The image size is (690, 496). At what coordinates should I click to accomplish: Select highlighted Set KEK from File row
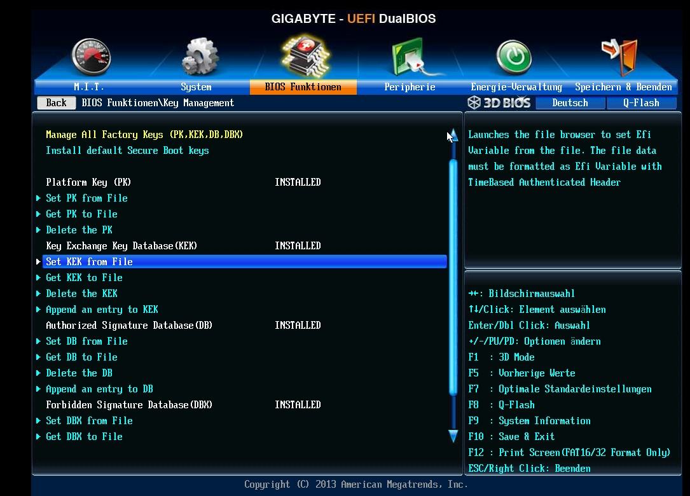pyautogui.click(x=245, y=261)
